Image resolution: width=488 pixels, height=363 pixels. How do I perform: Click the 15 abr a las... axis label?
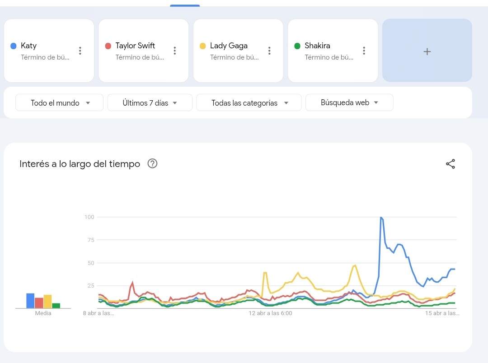(442, 313)
